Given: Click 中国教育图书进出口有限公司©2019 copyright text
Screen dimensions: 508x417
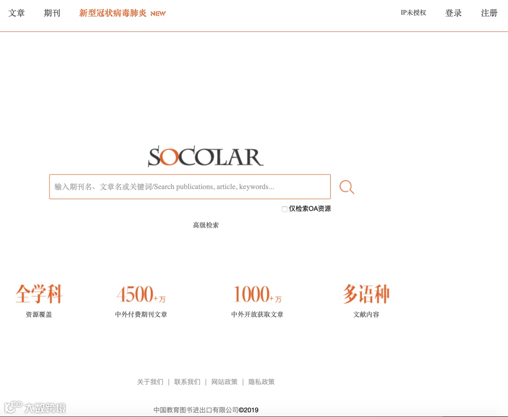Looking at the screenshot, I should pos(206,410).
